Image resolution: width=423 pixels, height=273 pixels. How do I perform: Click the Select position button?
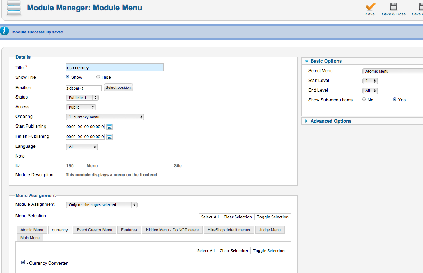tap(118, 87)
